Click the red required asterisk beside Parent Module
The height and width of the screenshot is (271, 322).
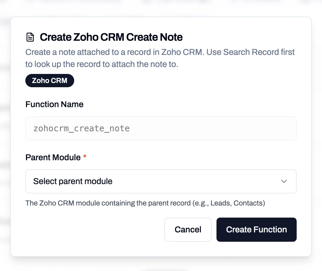pyautogui.click(x=84, y=157)
